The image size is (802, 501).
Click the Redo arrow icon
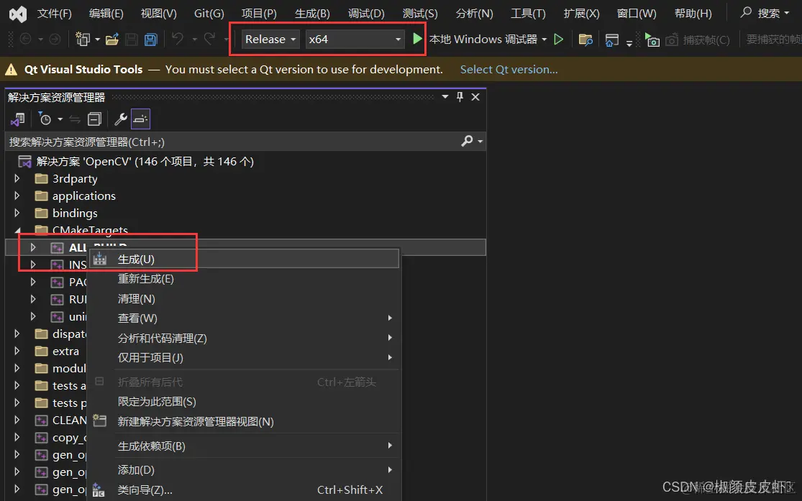[210, 39]
